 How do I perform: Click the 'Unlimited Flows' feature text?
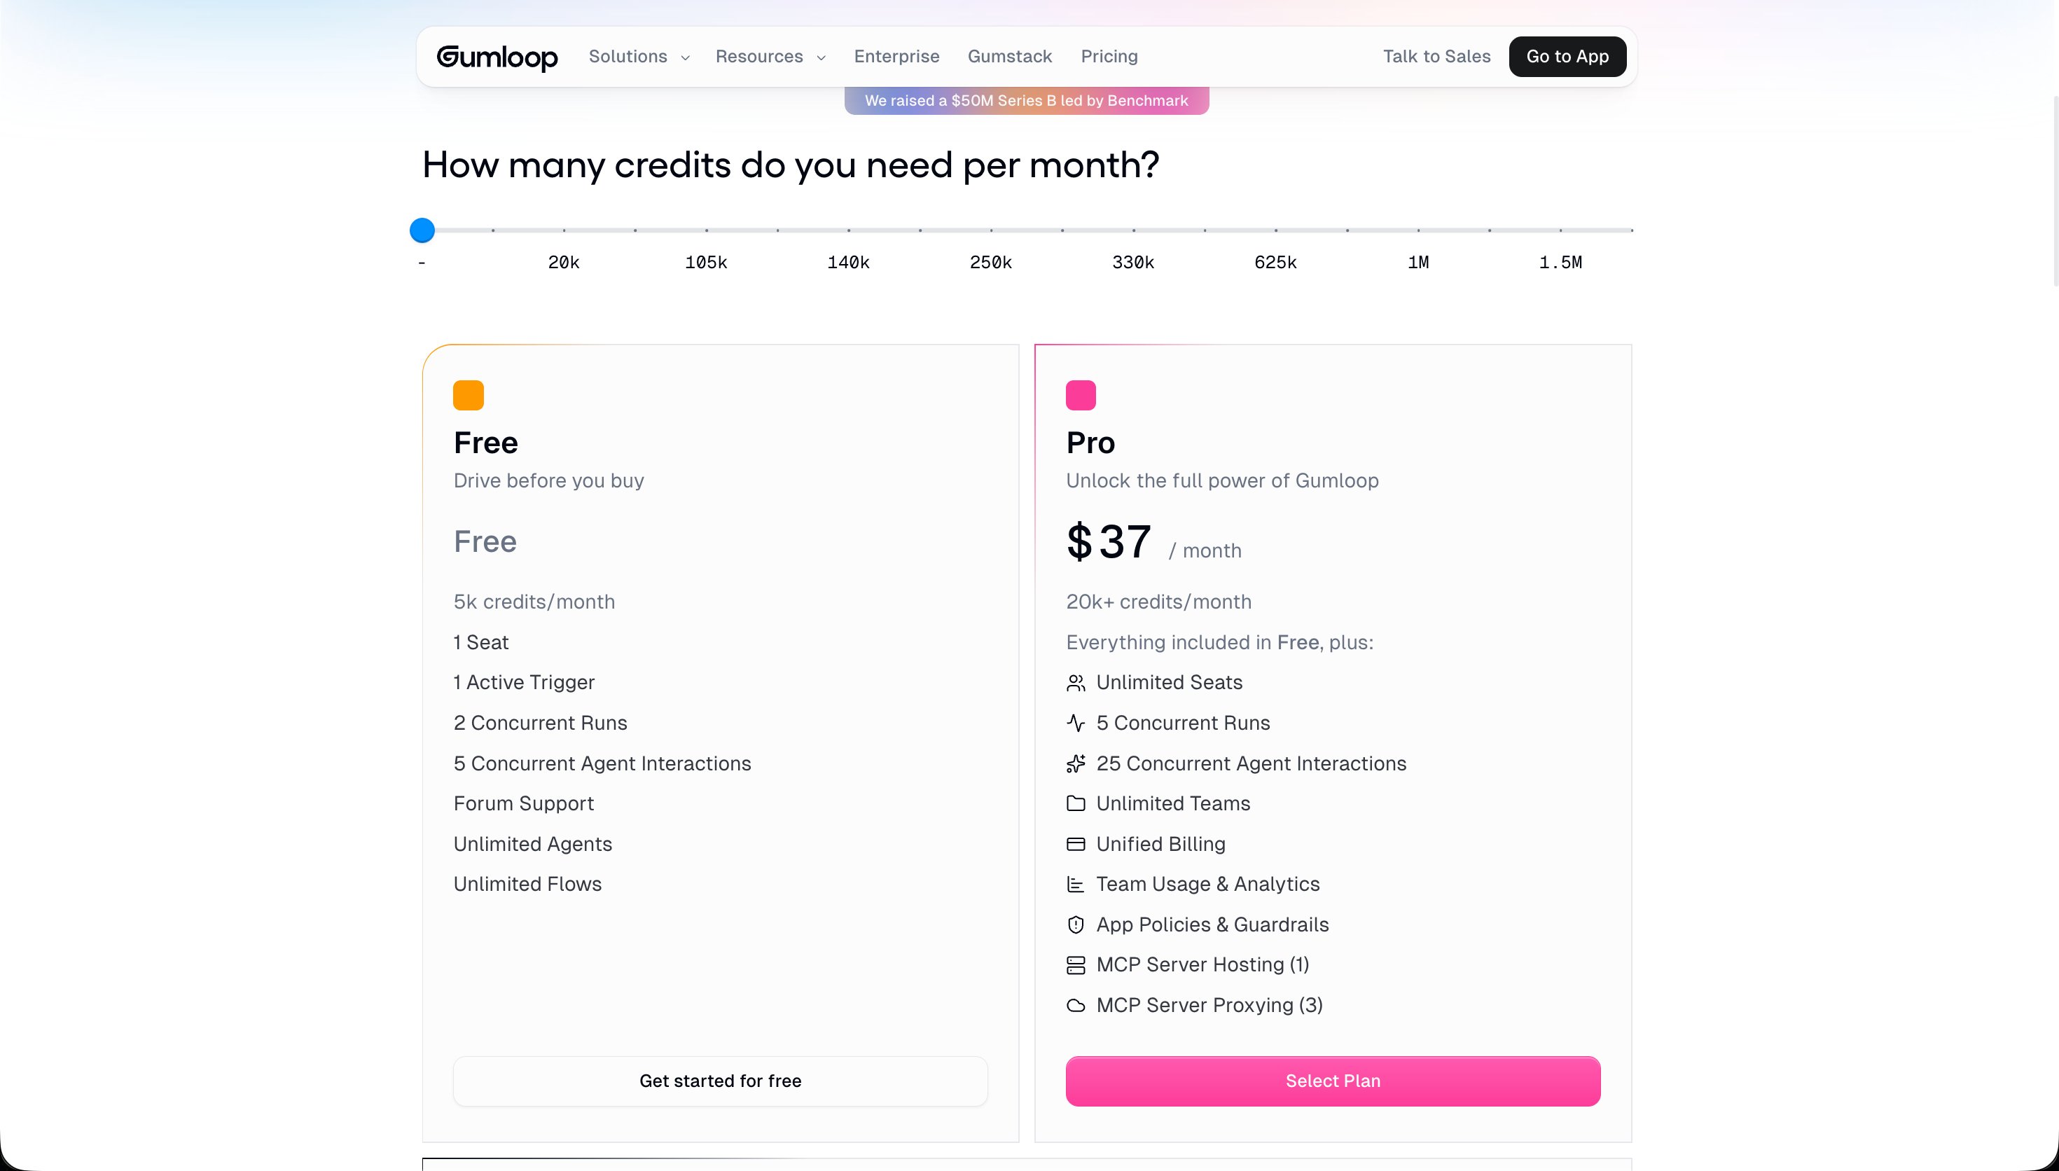click(527, 884)
